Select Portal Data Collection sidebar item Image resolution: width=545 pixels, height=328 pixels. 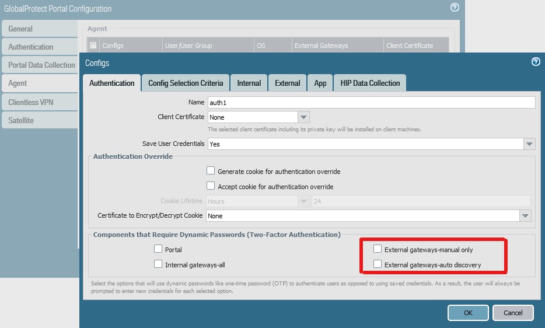[x=40, y=65]
